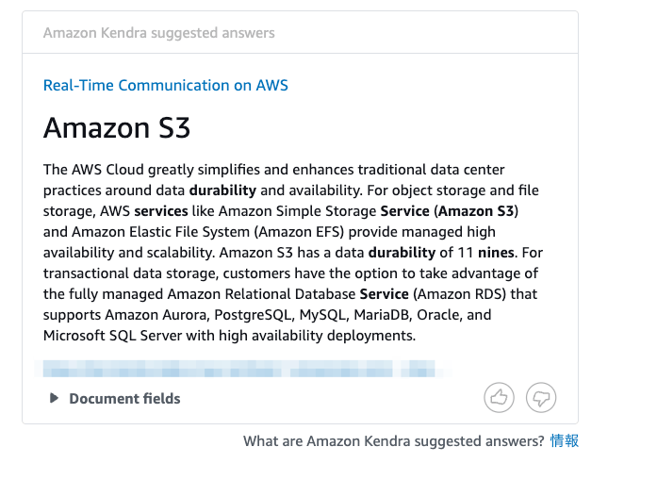Click the thumbs down feedback icon
This screenshot has height=480, width=657.
[x=541, y=397]
